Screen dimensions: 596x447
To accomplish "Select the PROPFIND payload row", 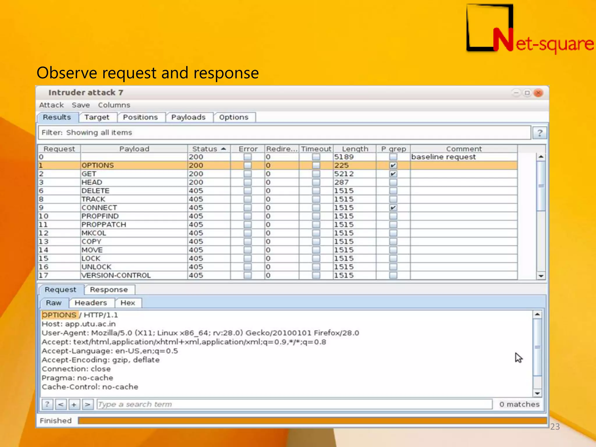I will point(278,216).
